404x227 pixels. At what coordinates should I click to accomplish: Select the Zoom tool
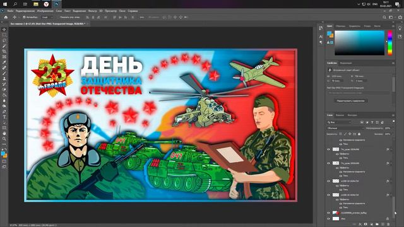pyautogui.click(x=4, y=139)
